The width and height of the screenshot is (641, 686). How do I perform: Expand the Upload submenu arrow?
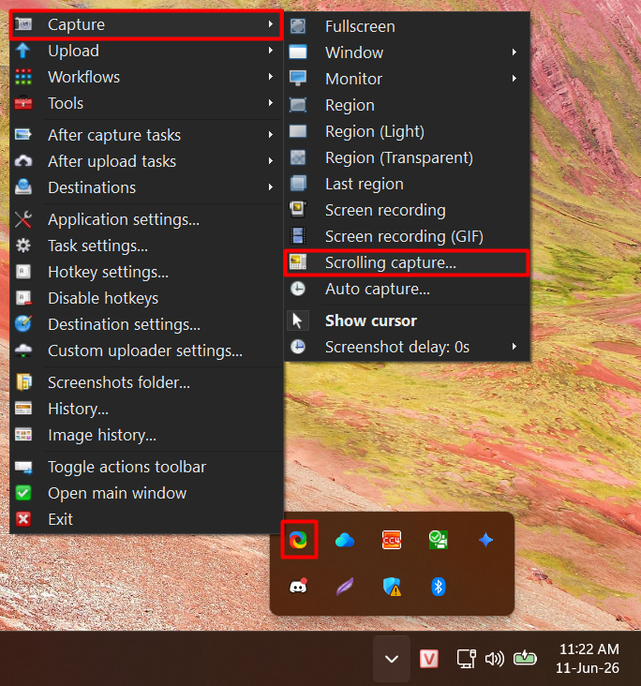(x=271, y=51)
